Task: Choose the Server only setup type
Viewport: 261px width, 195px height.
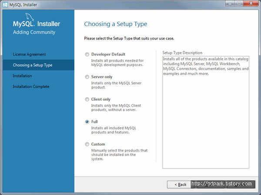Action: click(87, 77)
